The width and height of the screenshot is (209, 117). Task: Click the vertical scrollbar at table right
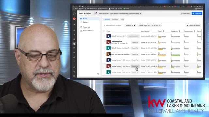pyautogui.click(x=202, y=34)
